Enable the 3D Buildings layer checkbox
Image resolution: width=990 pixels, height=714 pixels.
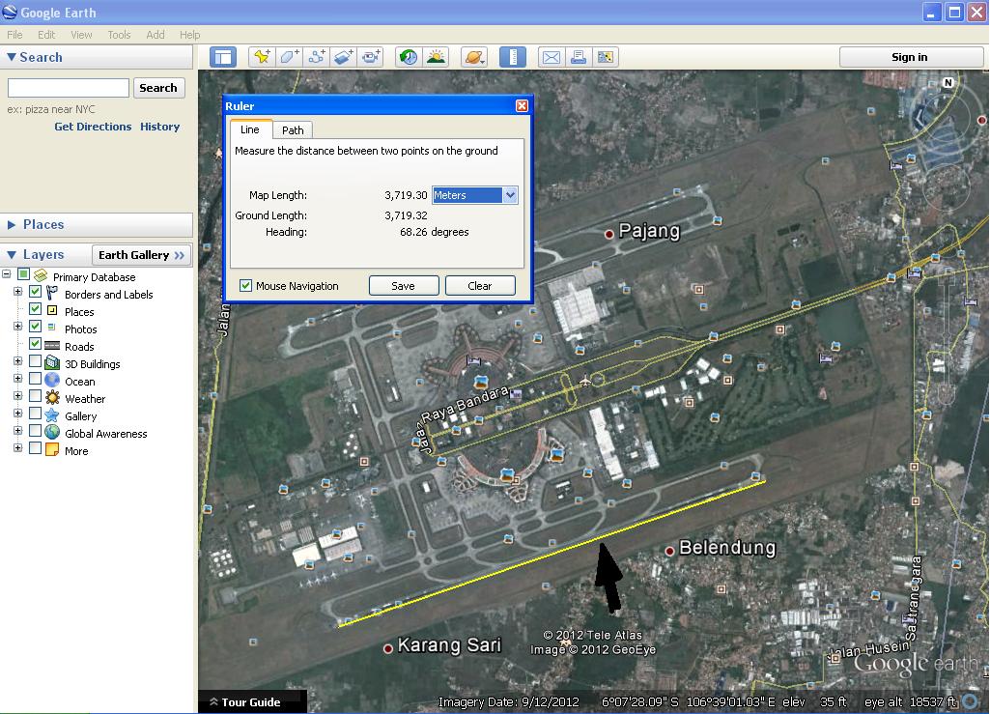click(36, 361)
